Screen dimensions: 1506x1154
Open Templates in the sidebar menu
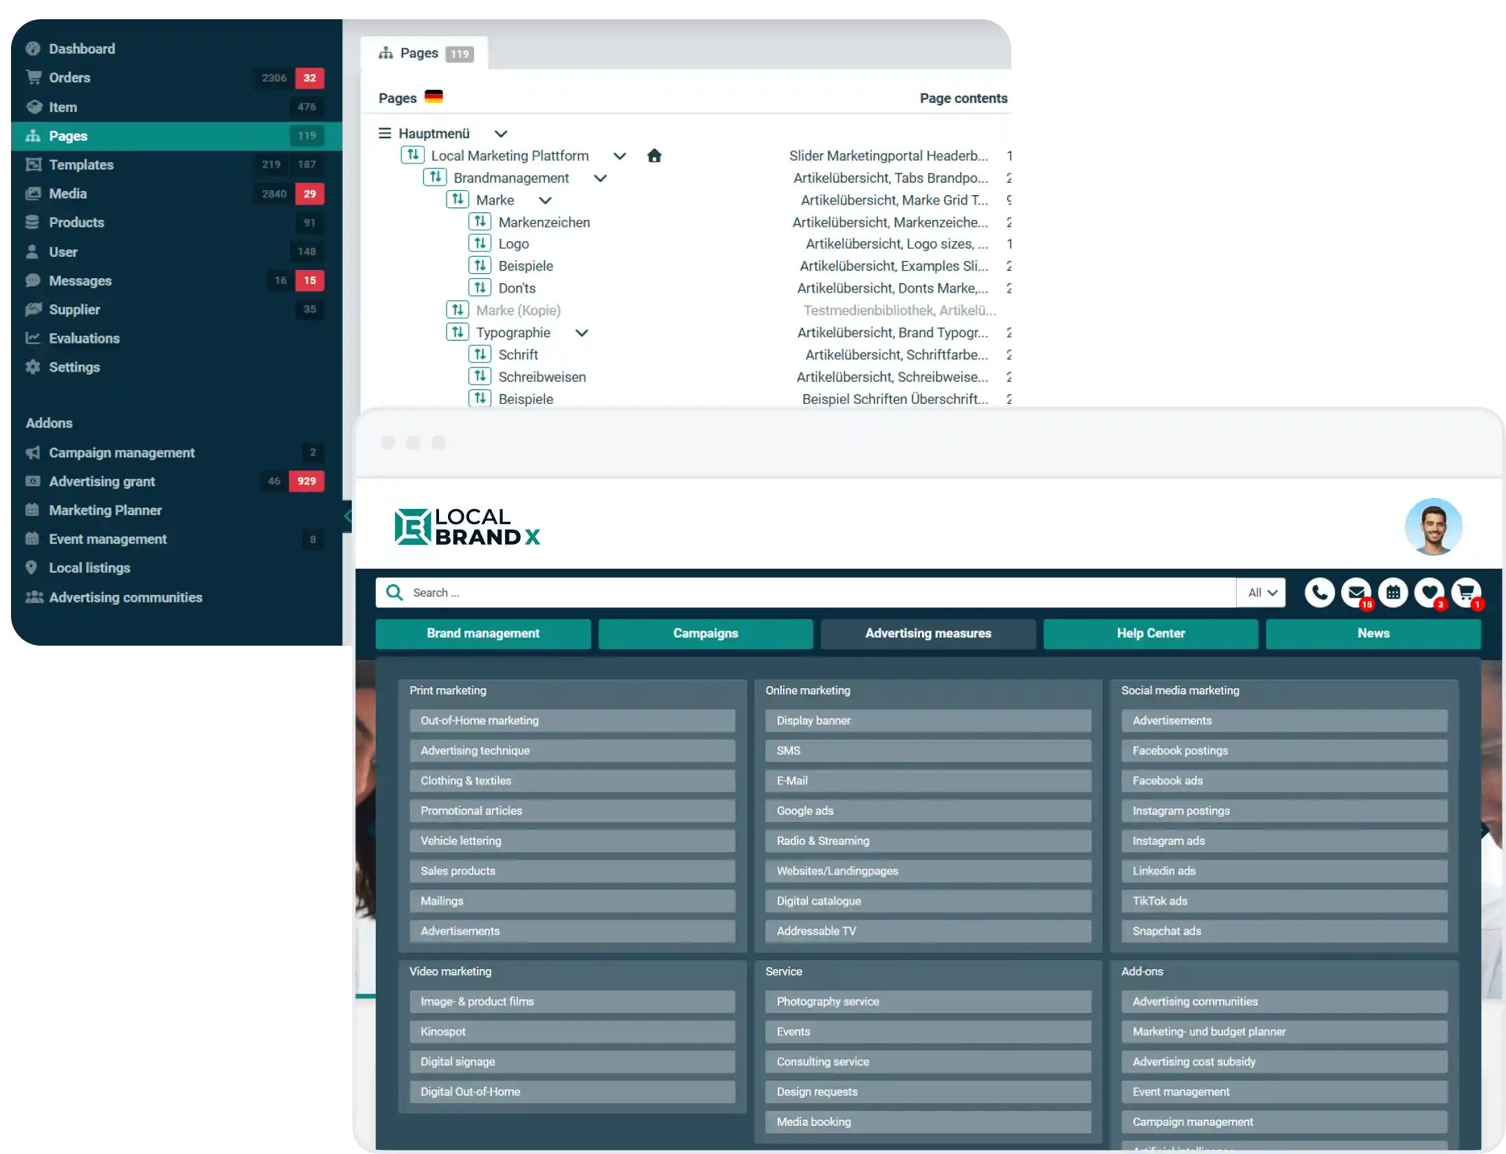coord(81,165)
